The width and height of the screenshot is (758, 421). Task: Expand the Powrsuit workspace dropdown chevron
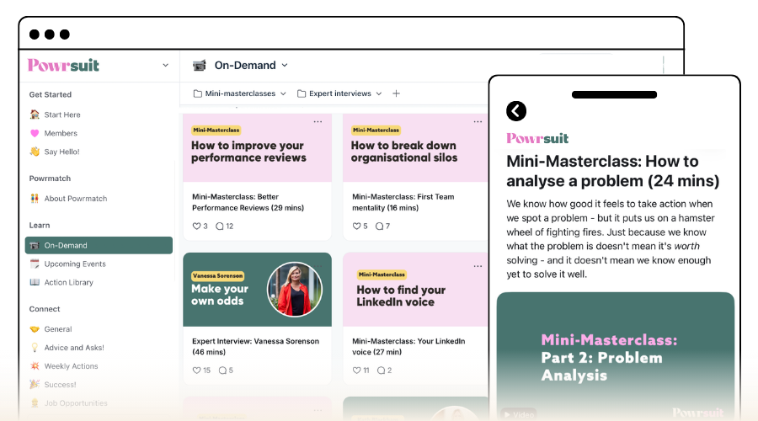[x=165, y=65]
